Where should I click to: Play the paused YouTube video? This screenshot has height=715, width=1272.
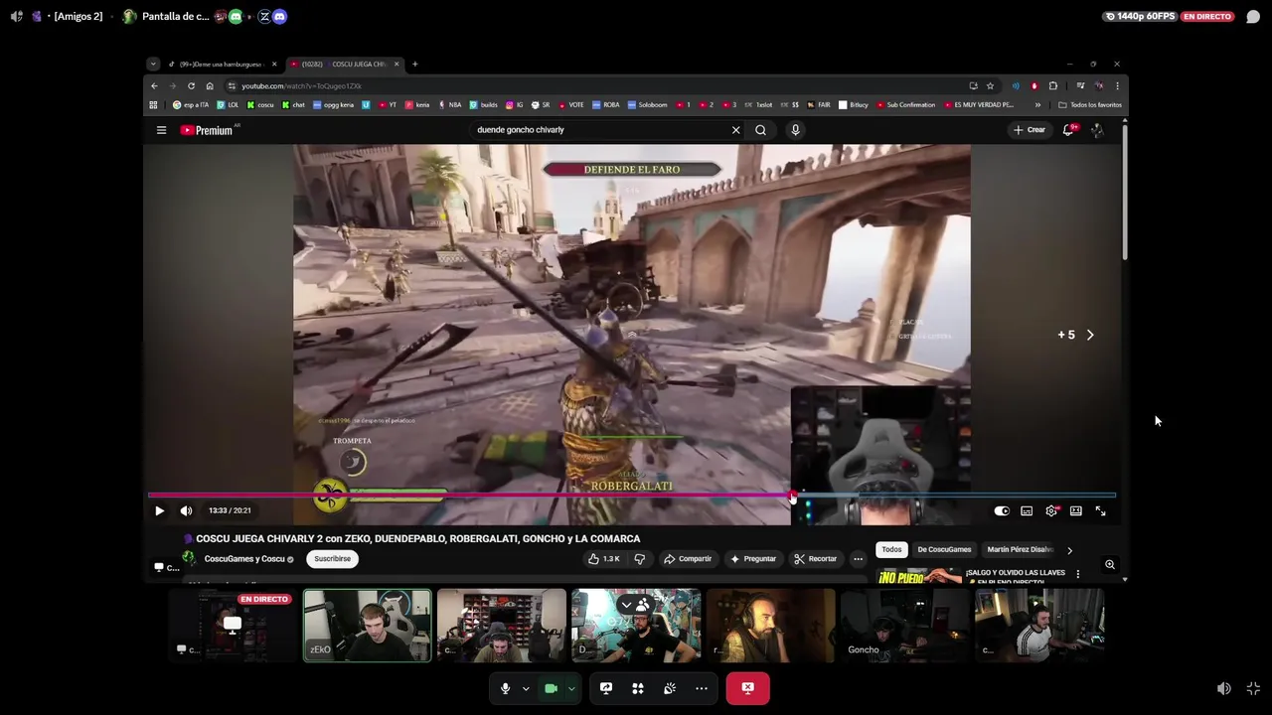159,510
